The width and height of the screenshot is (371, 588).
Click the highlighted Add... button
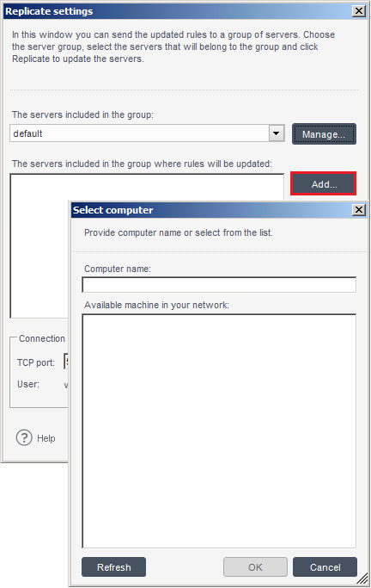coord(324,183)
